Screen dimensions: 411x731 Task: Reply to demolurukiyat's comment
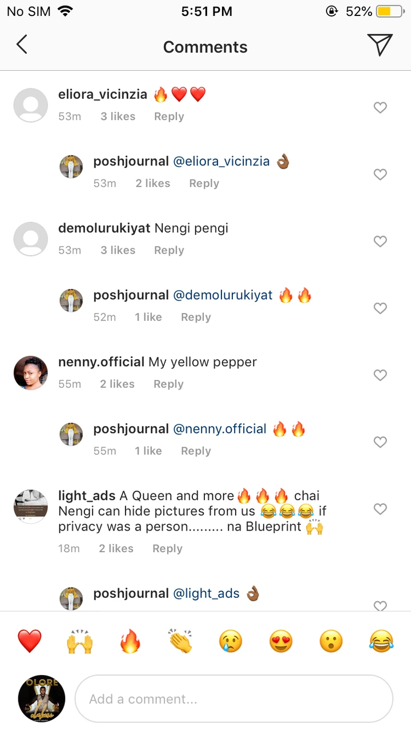coord(169,250)
